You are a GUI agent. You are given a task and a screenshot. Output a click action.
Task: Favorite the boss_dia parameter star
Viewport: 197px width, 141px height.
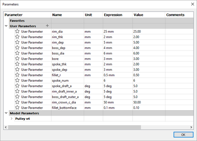point(17,53)
